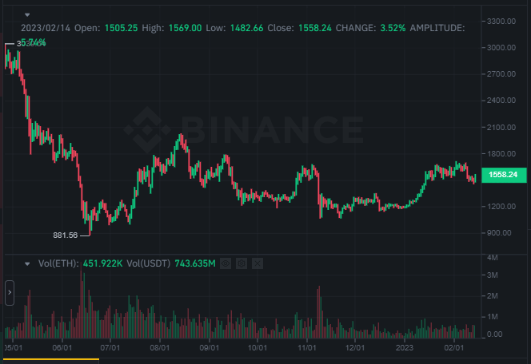Open volume indicator settings gear
This screenshot has width=531, height=364.
[242, 263]
